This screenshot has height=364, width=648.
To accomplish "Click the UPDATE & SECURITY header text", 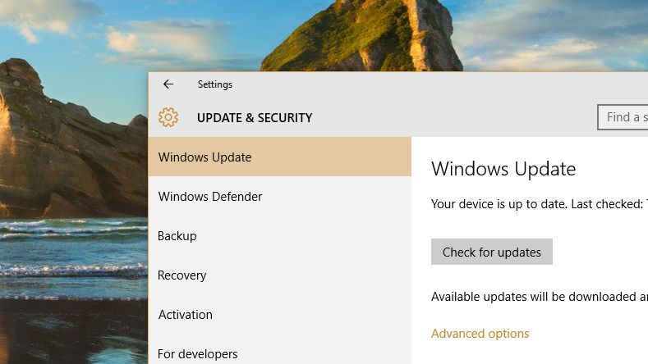I will coord(255,118).
